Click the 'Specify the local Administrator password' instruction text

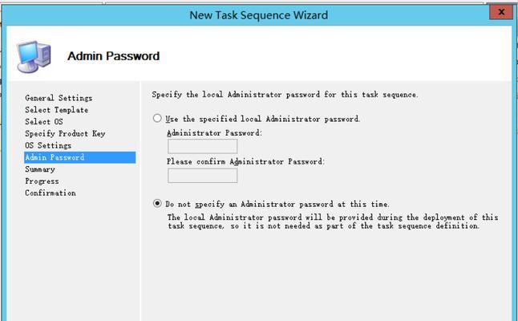click(285, 95)
